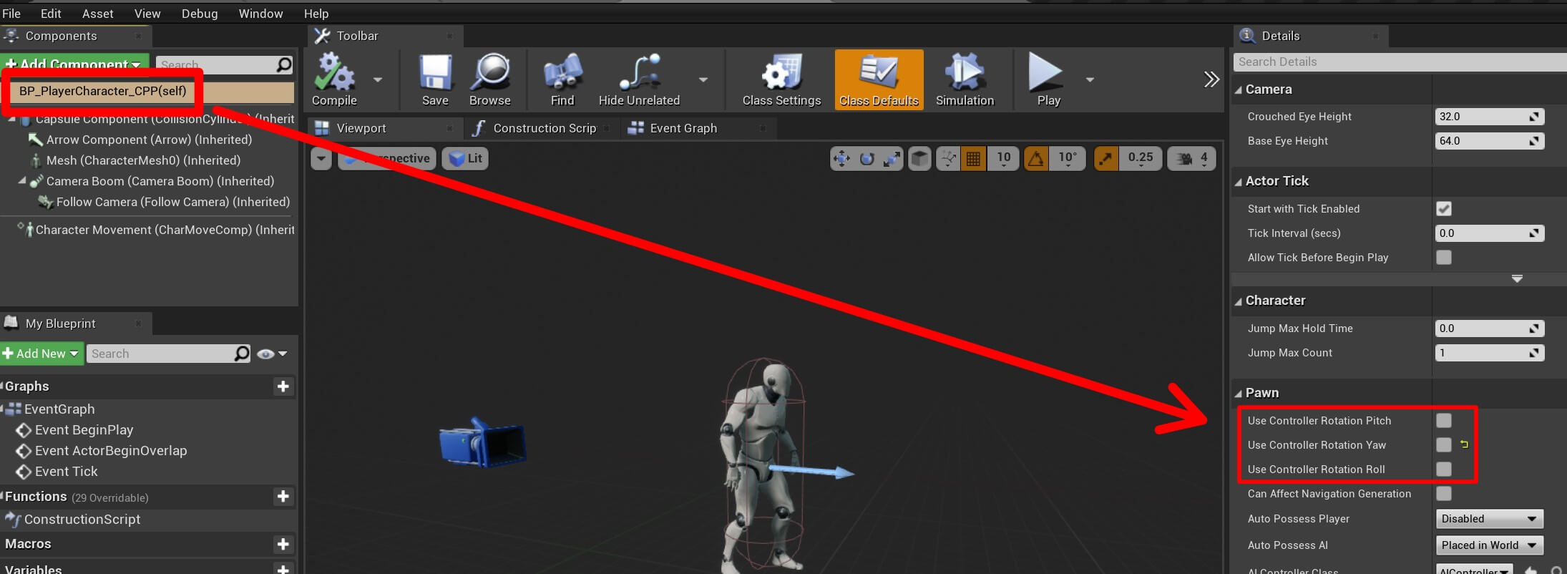
Task: Add new graph with plus icon
Action: [283, 386]
